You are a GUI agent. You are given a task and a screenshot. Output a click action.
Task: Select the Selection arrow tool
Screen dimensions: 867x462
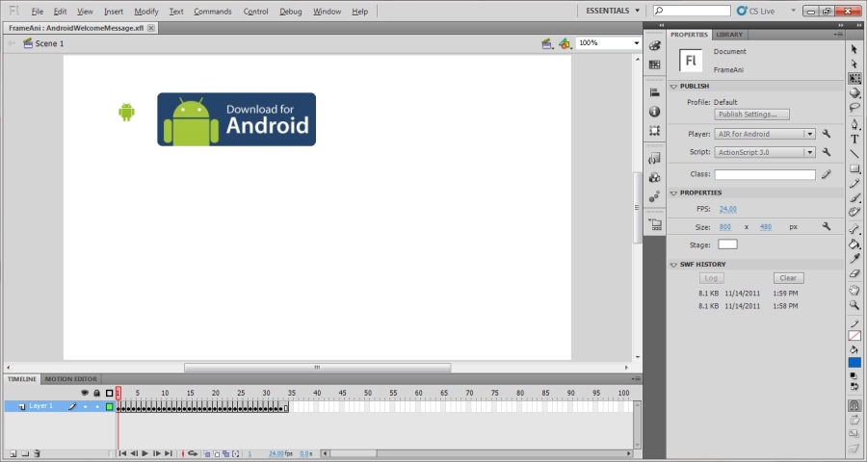pos(854,50)
